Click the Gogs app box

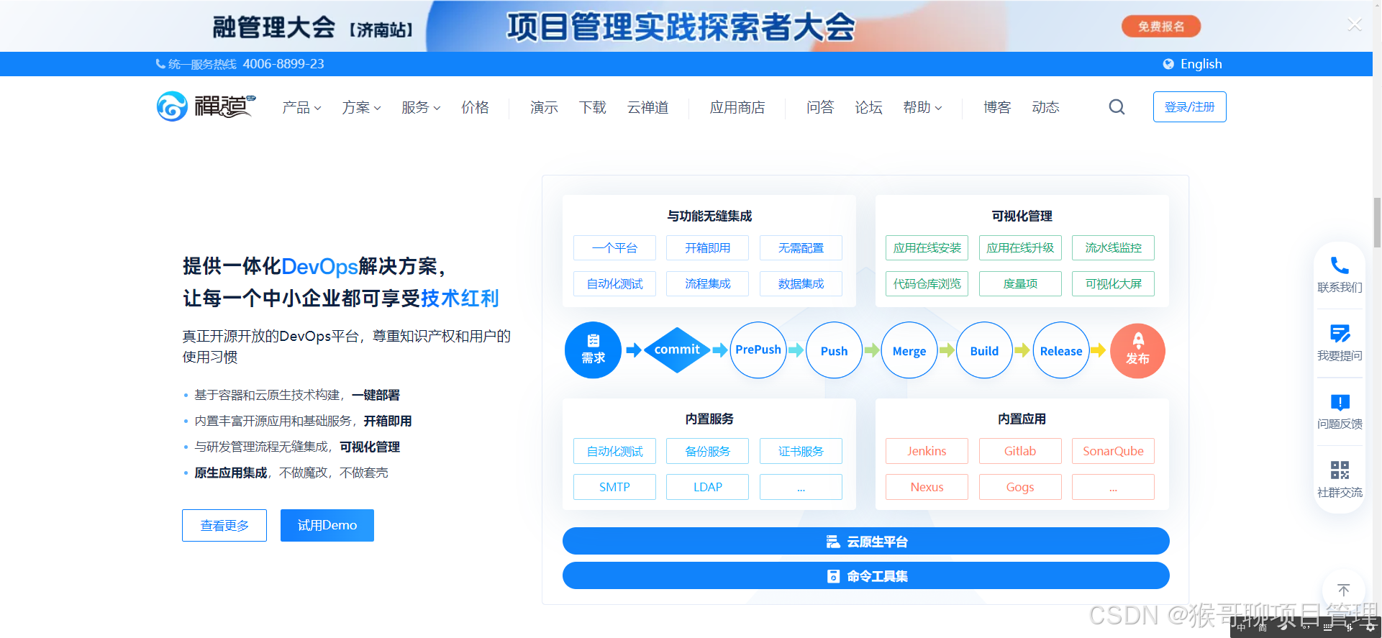tap(1020, 487)
